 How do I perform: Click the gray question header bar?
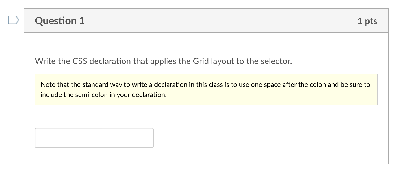click(x=206, y=21)
